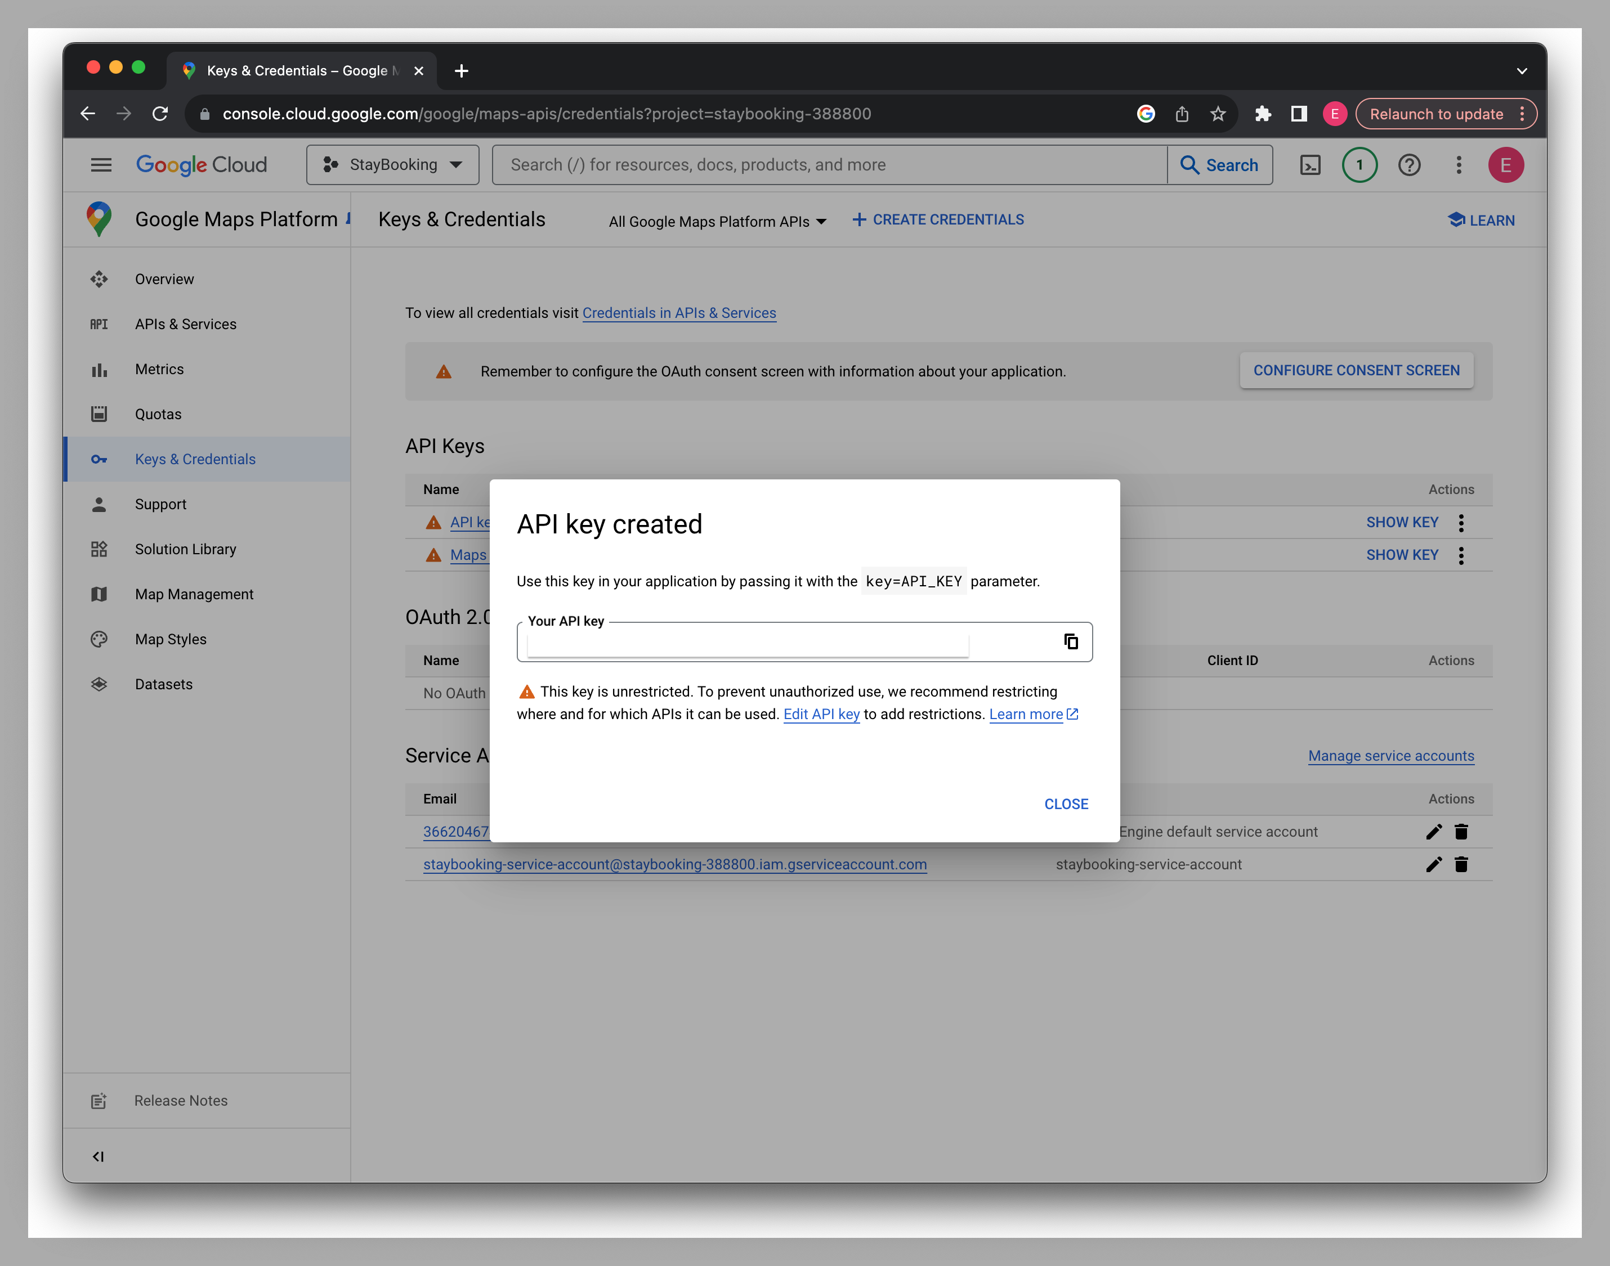Click the Overview sidebar icon
This screenshot has width=1610, height=1266.
[101, 279]
